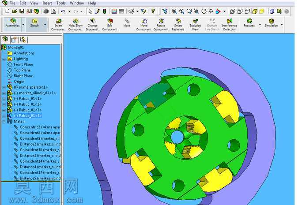Select the Rotate View tool
Screen dimensions: 302x205
[x=204, y=11]
